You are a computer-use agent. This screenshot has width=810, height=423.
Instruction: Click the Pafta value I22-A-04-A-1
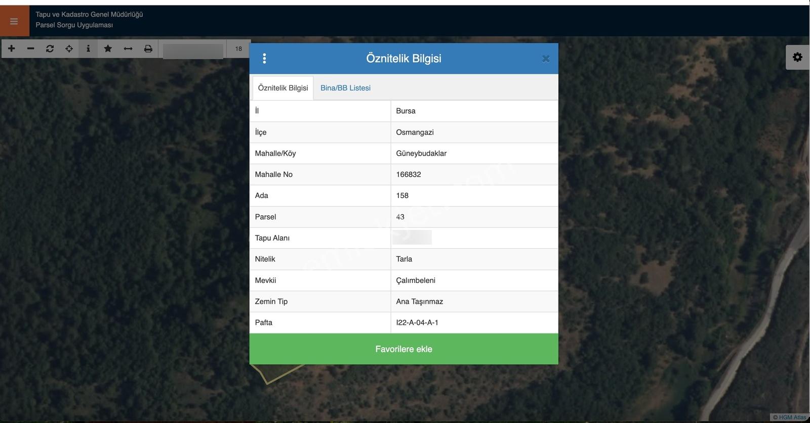tap(417, 322)
